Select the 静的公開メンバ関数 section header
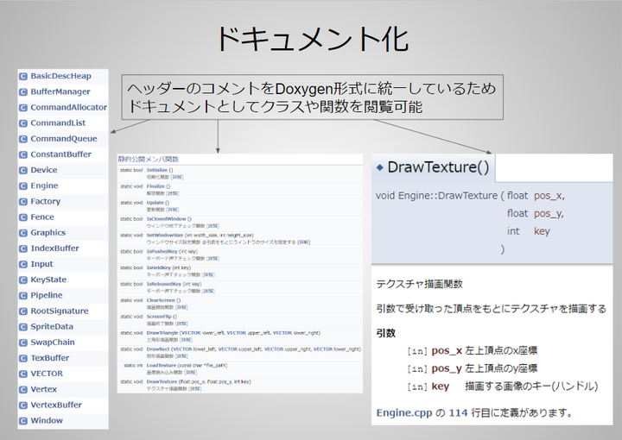The width and height of the screenshot is (622, 440). click(x=149, y=160)
